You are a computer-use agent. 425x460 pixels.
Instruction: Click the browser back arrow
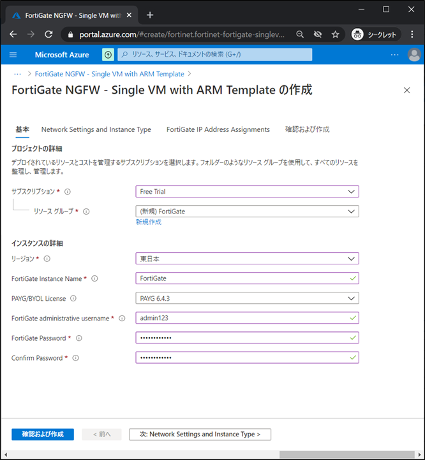point(13,34)
